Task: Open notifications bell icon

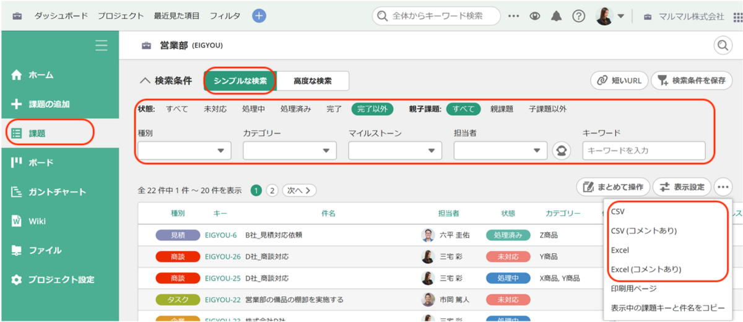Action: tap(557, 17)
